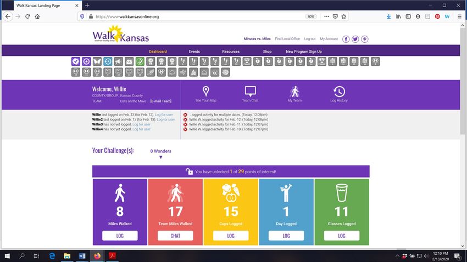Viewport: 467px width, 262px height.
Task: Dismiss the Feb. 10 activity notification
Action: (x=185, y=129)
